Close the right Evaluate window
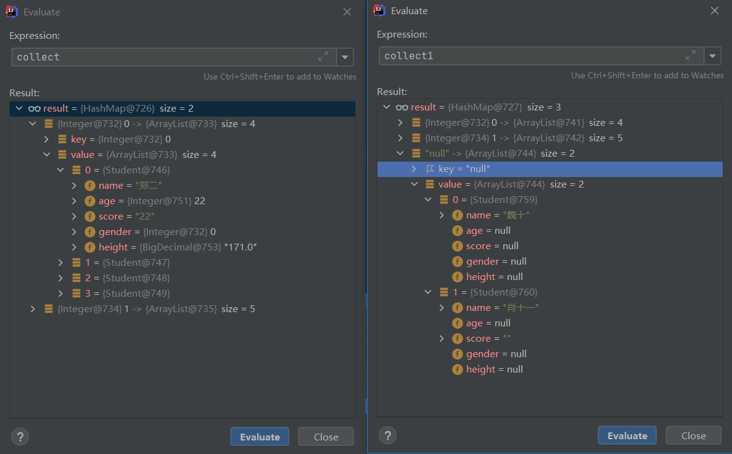 (714, 10)
